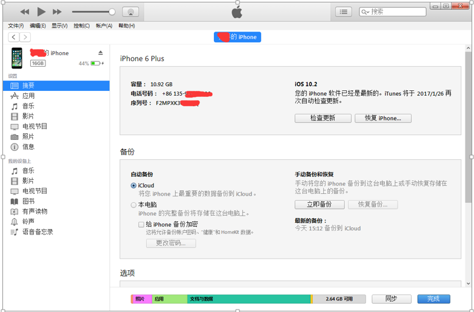Open the 文件(F) menu
The width and height of the screenshot is (474, 312).
pos(16,26)
